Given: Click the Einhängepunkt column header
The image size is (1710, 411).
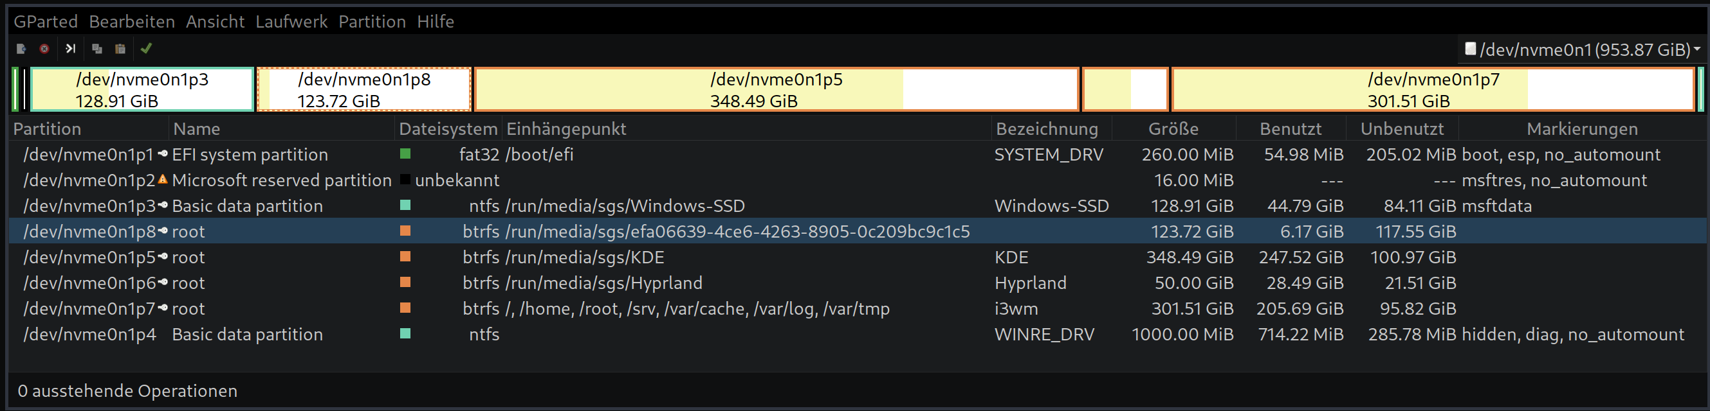Looking at the screenshot, I should coord(747,128).
